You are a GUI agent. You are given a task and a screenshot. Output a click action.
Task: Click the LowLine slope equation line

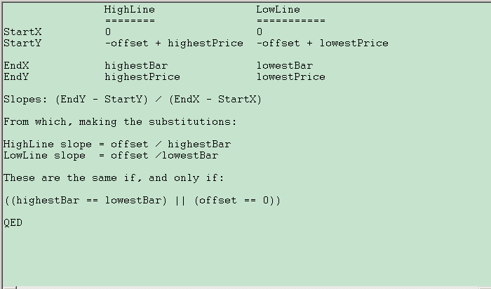111,156
